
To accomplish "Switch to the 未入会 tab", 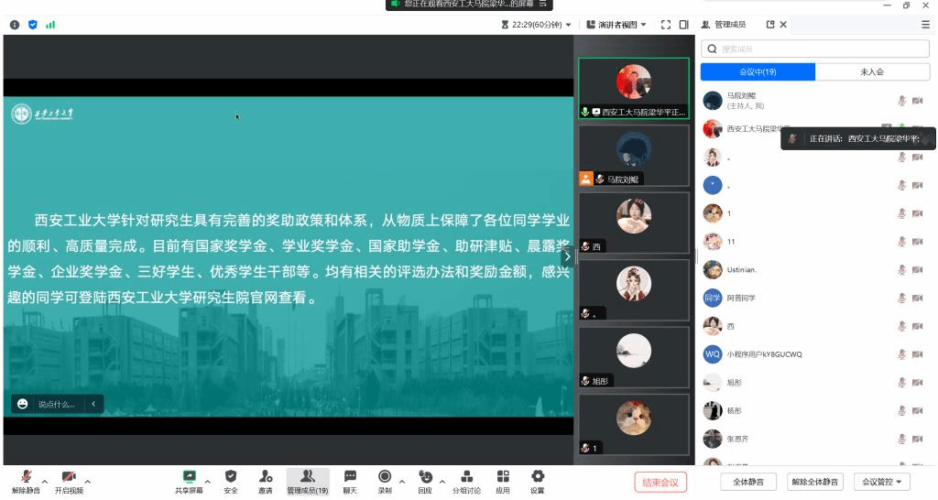I will [871, 71].
